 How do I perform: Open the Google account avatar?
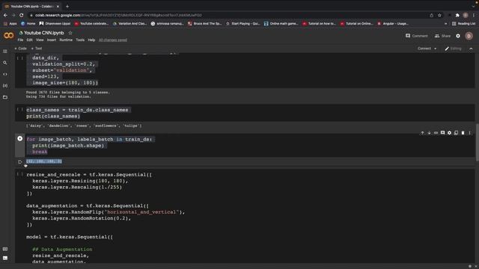[x=469, y=36]
